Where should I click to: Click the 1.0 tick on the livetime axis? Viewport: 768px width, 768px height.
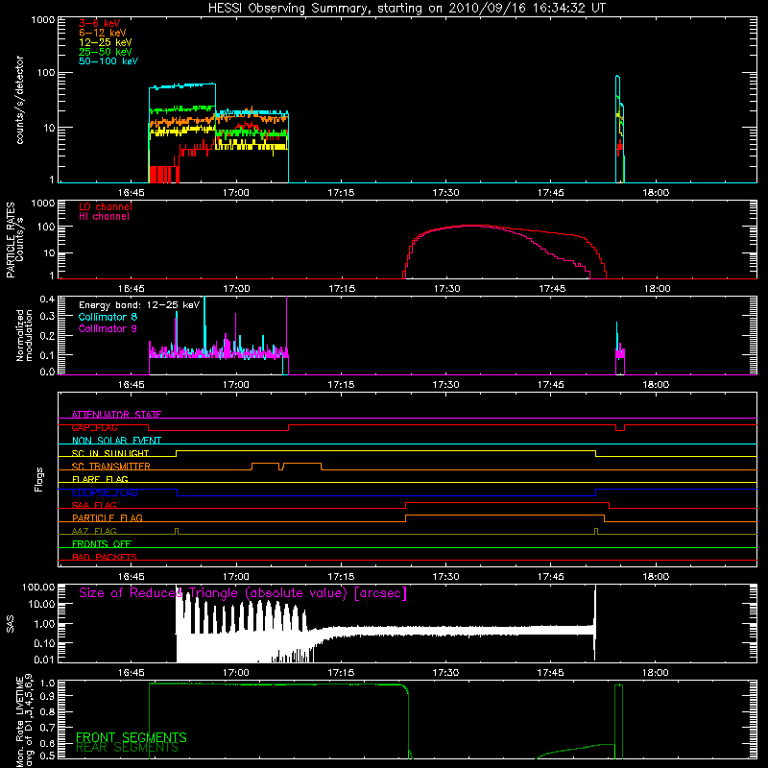[48, 683]
